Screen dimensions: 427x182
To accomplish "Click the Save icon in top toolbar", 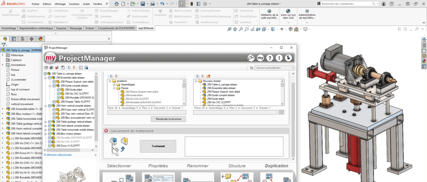I will point(143,4).
